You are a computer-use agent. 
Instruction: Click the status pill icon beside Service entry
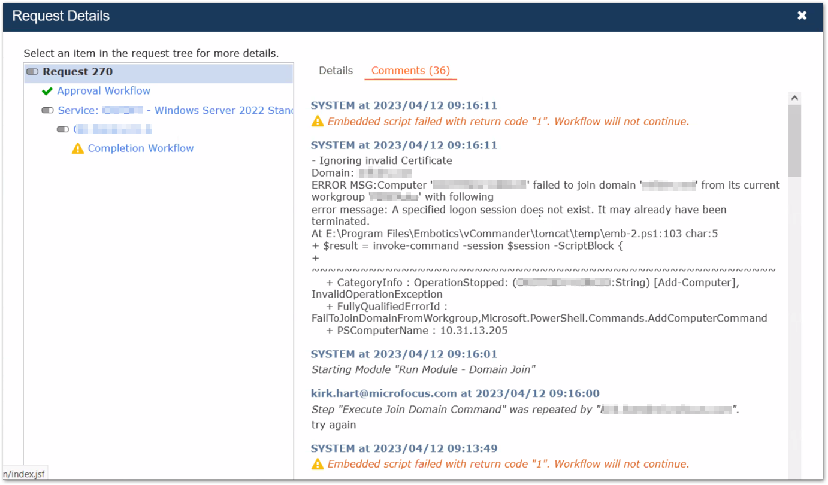47,111
